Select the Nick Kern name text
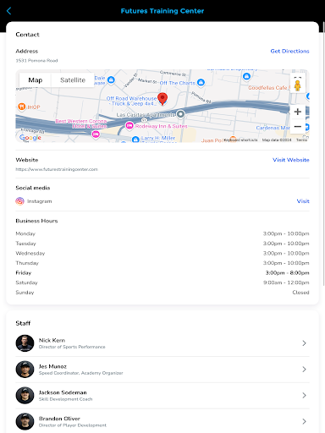Viewport: 325px width, 433px height. coord(52,340)
